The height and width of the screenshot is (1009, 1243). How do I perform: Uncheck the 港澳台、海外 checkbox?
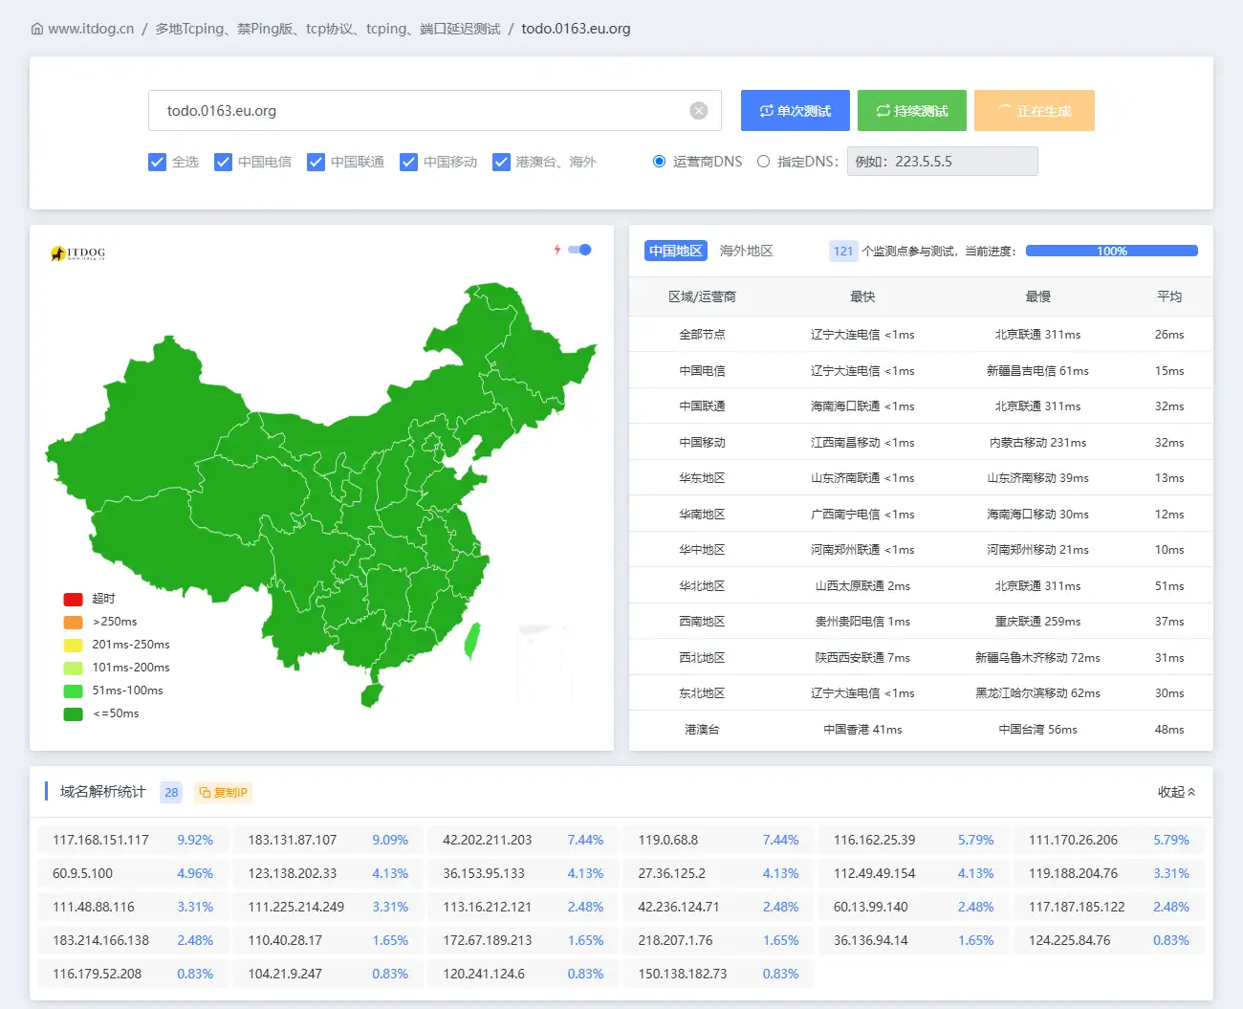tap(501, 162)
